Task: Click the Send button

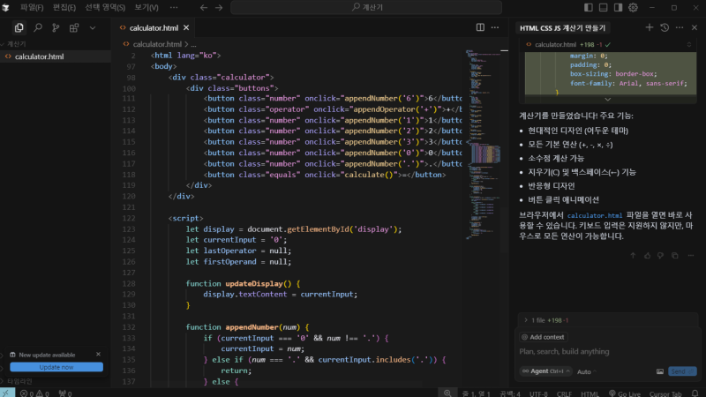Action: 682,371
